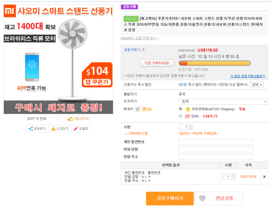Click the ePOST package box icon
This screenshot has height=207, width=274.
(x=187, y=109)
